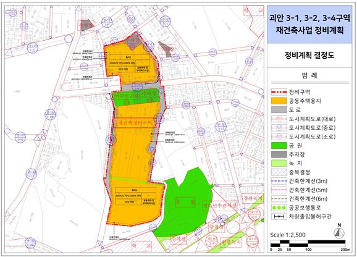The width and height of the screenshot is (357, 257).
Task: Select the bright green 공원 legend swatch
Action: [x=279, y=145]
